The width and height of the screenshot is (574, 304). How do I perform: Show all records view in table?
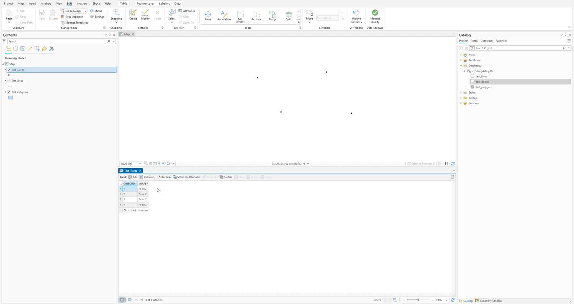pyautogui.click(x=122, y=300)
